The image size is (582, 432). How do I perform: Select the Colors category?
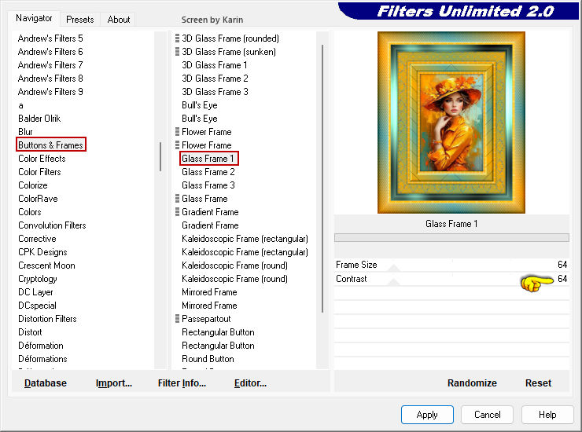coord(30,212)
